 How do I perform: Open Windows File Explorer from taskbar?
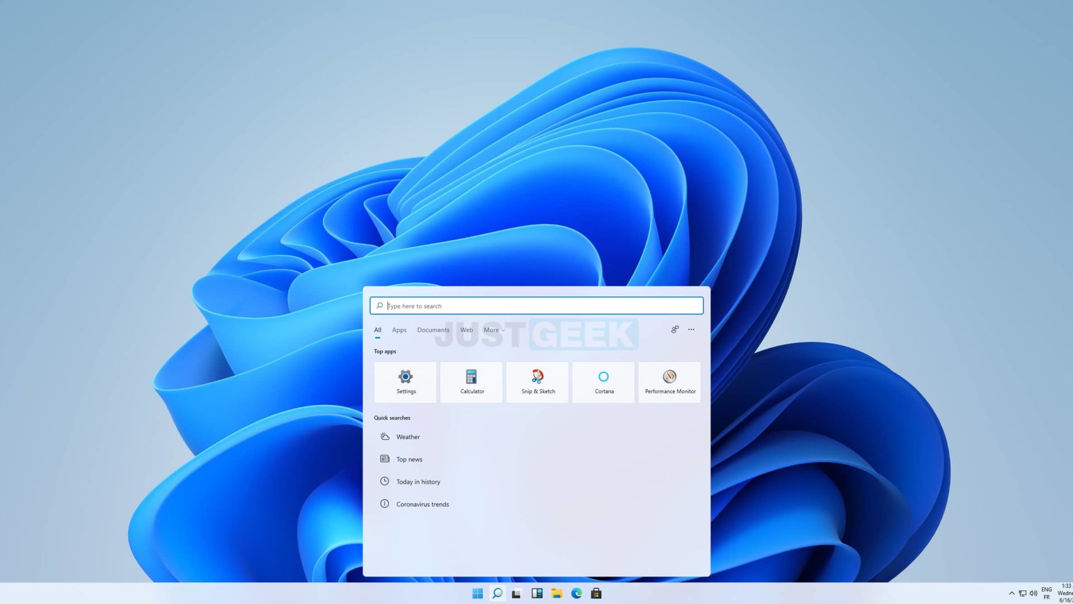[x=557, y=594]
